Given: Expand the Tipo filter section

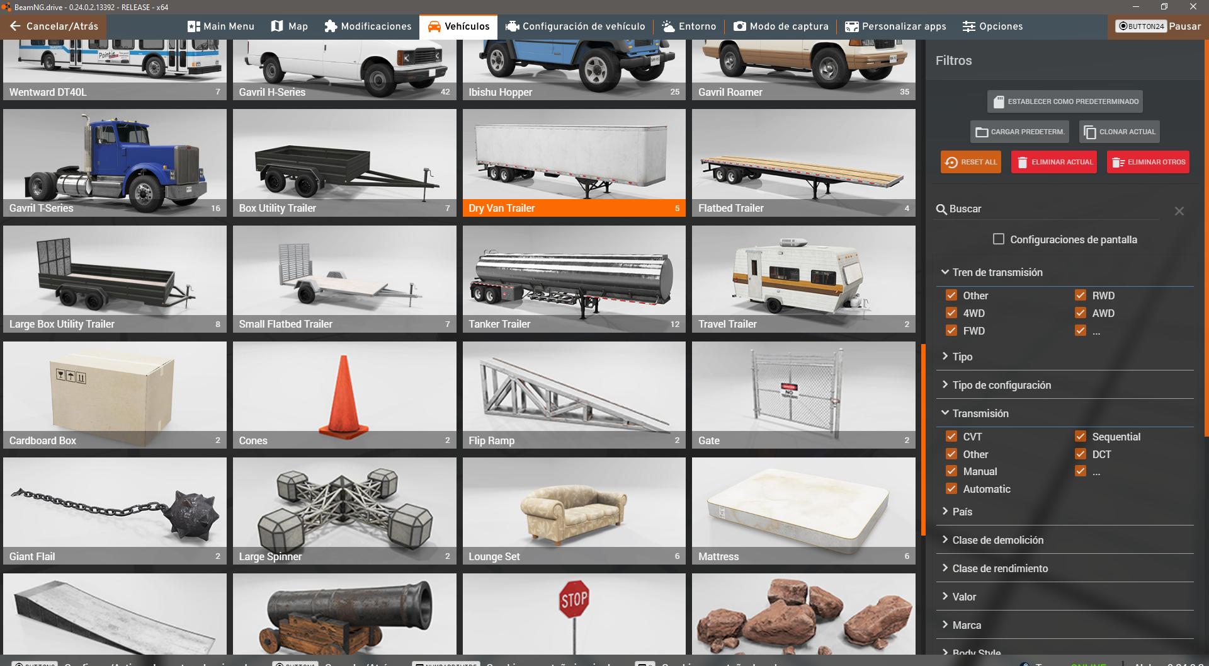Looking at the screenshot, I should [1064, 357].
